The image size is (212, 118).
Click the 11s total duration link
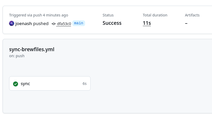tap(147, 23)
